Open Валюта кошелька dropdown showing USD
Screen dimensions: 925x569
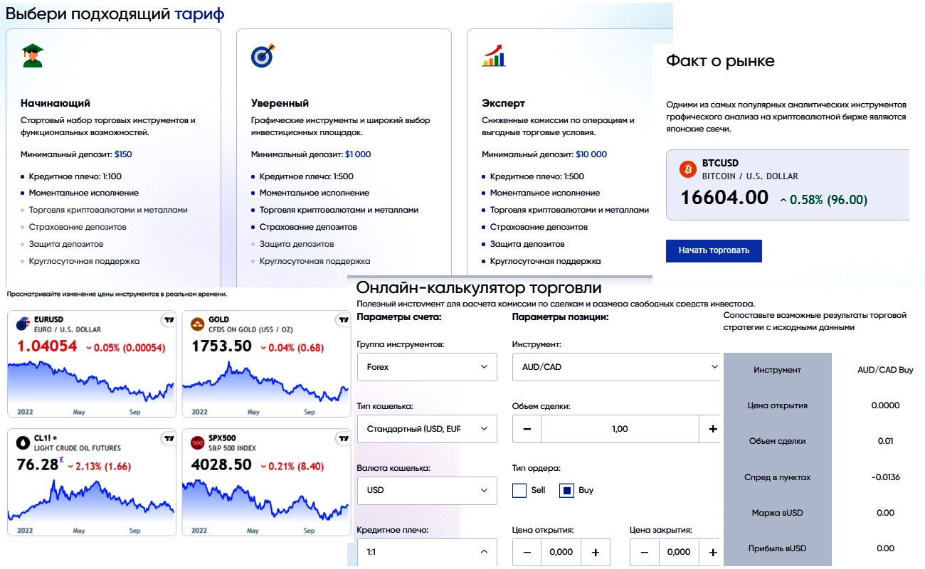pos(427,490)
